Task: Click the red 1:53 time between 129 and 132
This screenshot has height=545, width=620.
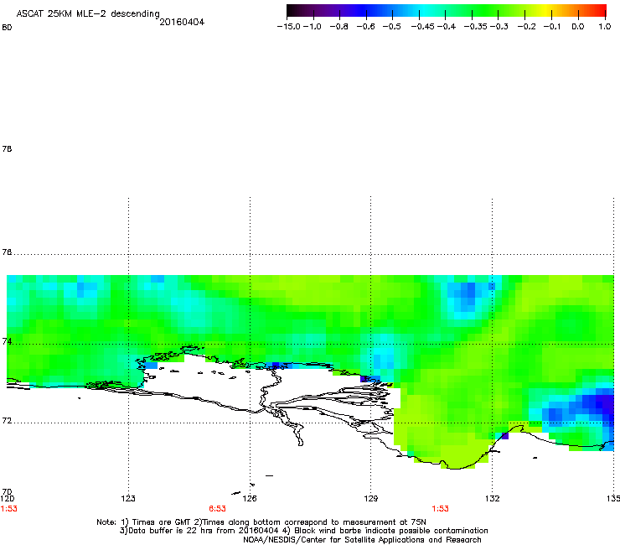Action: (x=440, y=509)
